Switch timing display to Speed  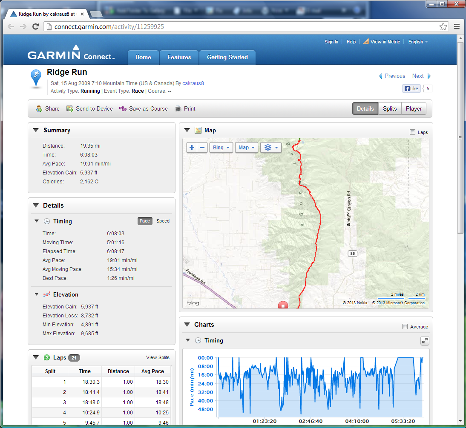click(x=163, y=221)
